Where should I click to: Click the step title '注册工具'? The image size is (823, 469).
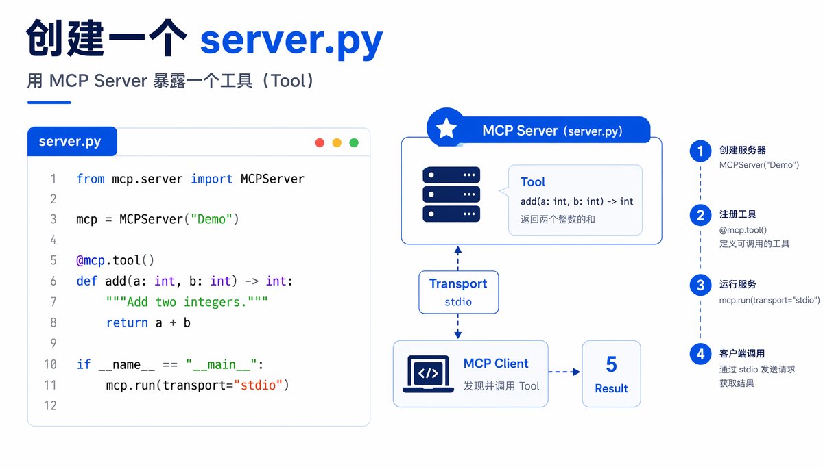click(738, 214)
